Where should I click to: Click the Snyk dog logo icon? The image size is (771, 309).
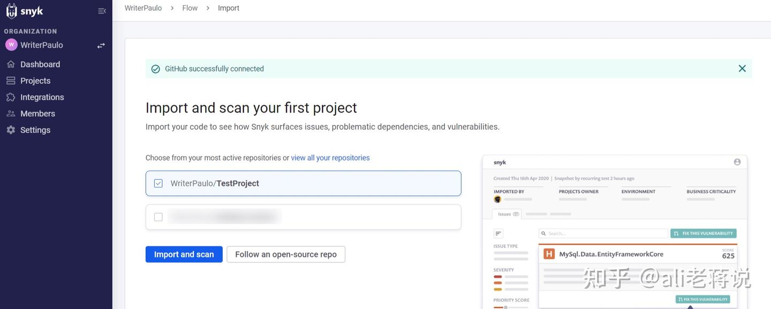click(x=11, y=11)
